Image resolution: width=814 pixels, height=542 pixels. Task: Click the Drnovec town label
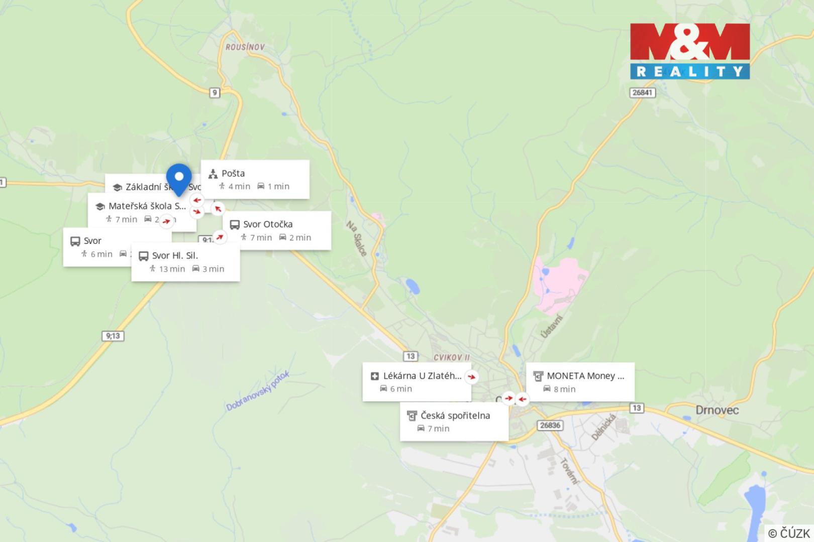pyautogui.click(x=717, y=410)
